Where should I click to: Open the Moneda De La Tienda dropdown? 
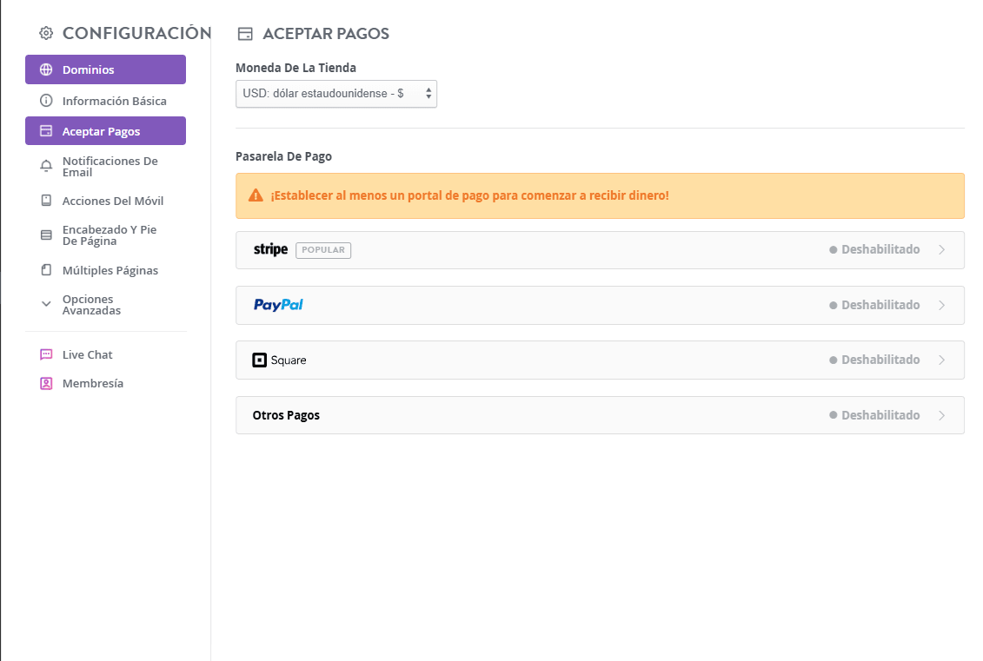(335, 94)
